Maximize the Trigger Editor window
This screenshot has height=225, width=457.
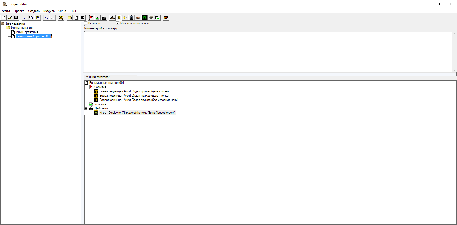(438, 4)
